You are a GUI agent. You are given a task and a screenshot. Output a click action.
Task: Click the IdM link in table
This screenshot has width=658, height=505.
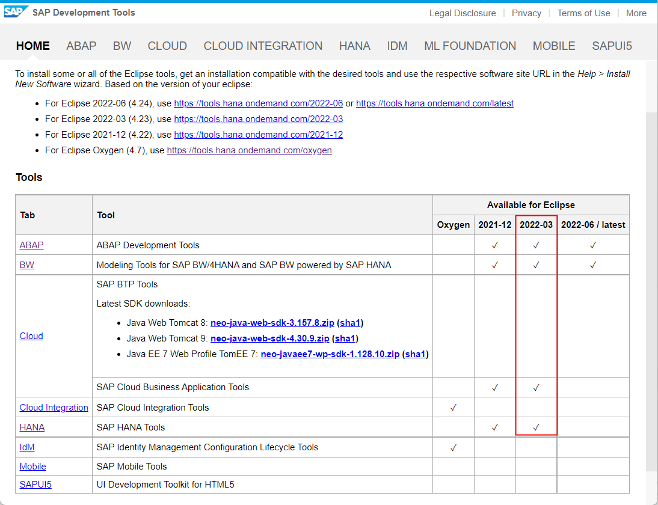27,447
